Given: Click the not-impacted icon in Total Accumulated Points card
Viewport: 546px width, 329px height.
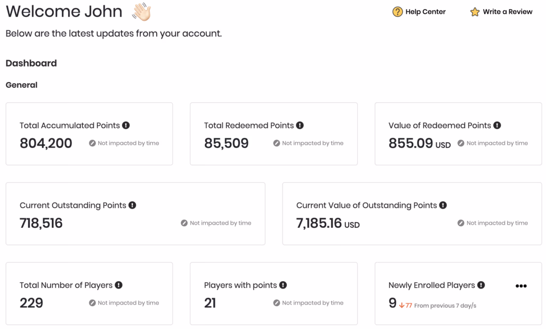Looking at the screenshot, I should pos(92,143).
